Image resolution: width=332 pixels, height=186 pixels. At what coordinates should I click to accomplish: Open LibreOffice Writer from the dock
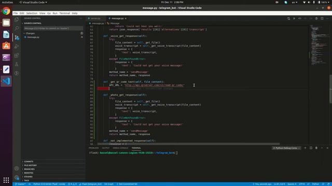point(6,35)
